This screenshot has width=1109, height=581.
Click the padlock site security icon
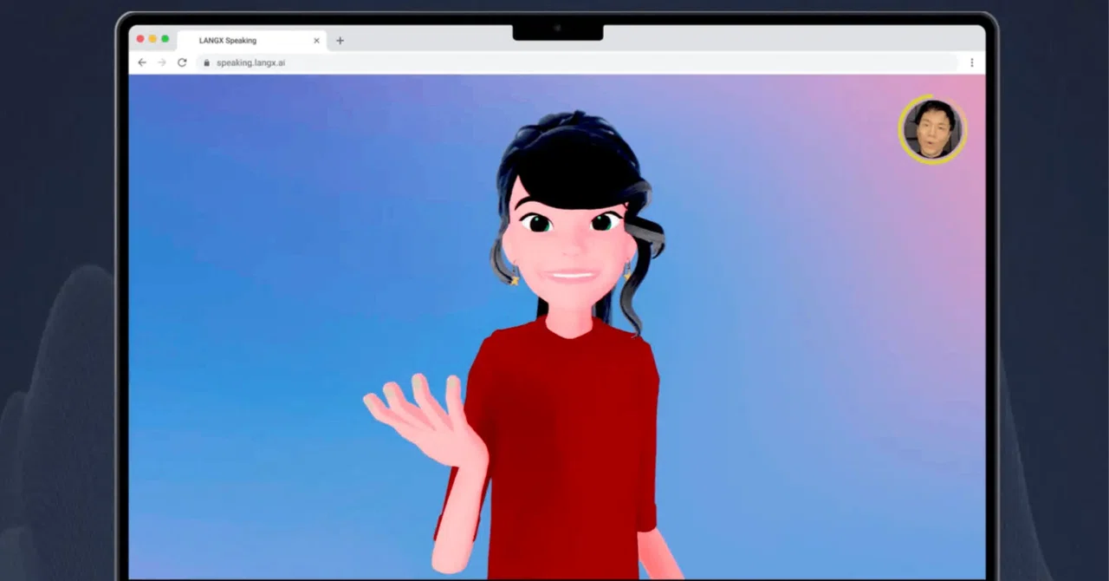click(206, 62)
